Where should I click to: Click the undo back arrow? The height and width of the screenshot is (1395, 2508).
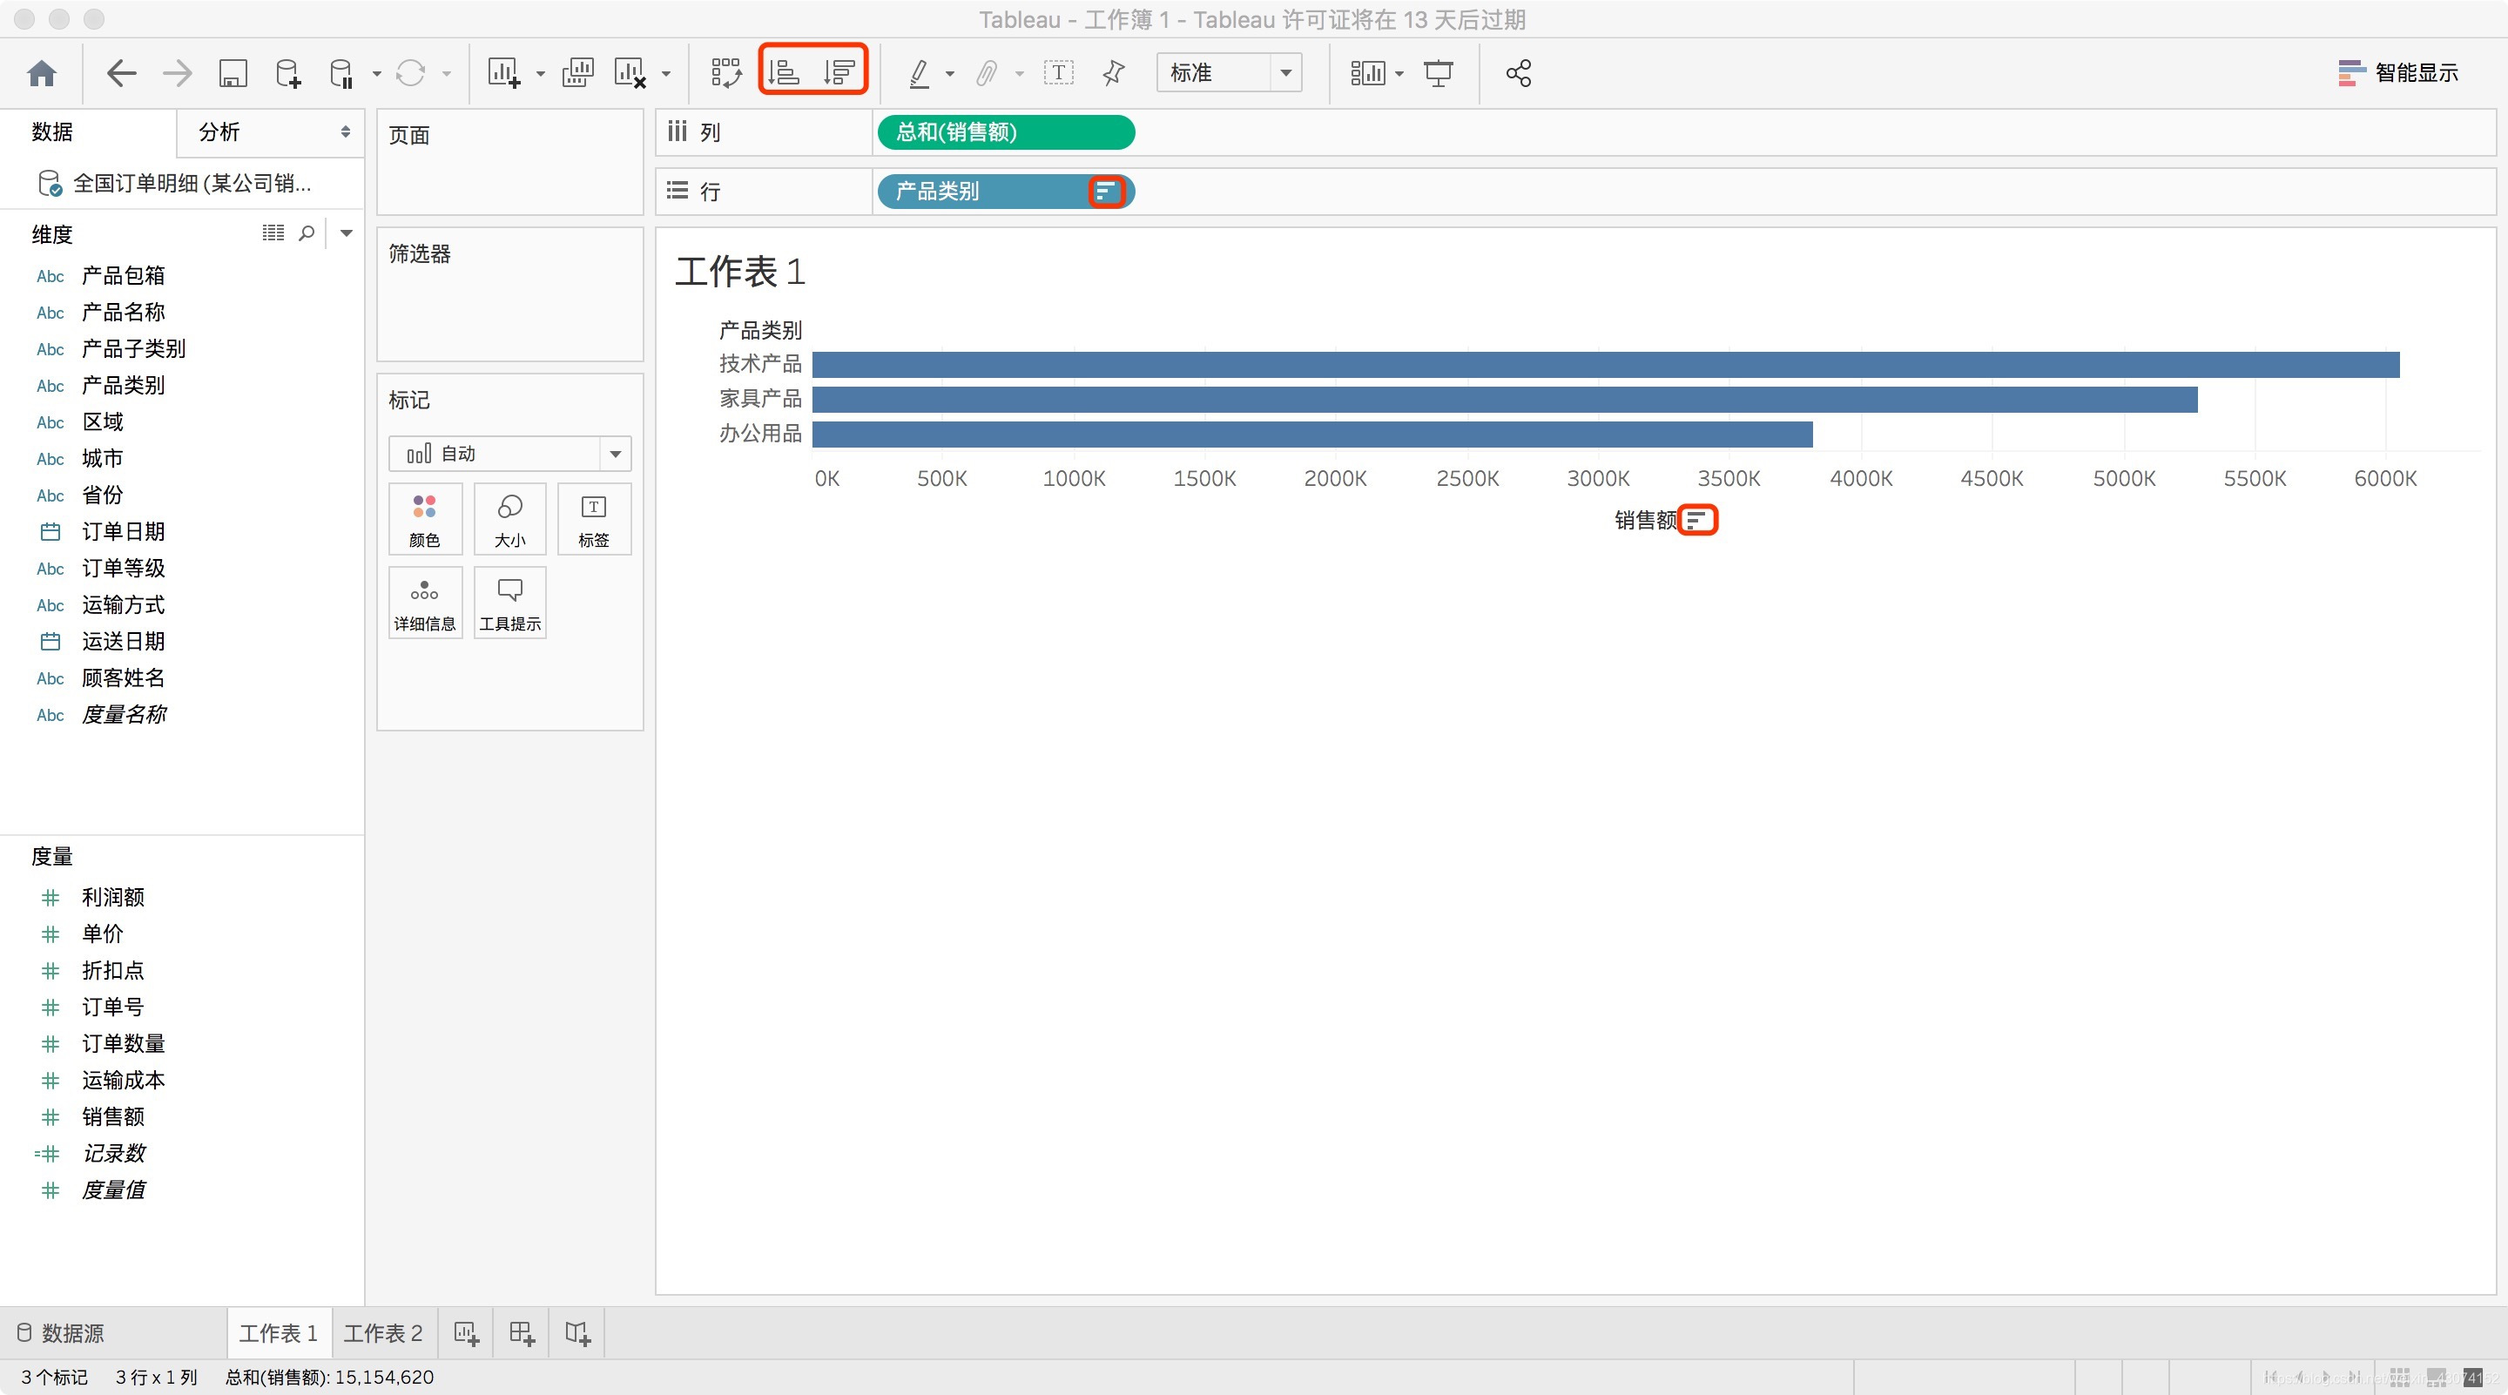(x=121, y=73)
